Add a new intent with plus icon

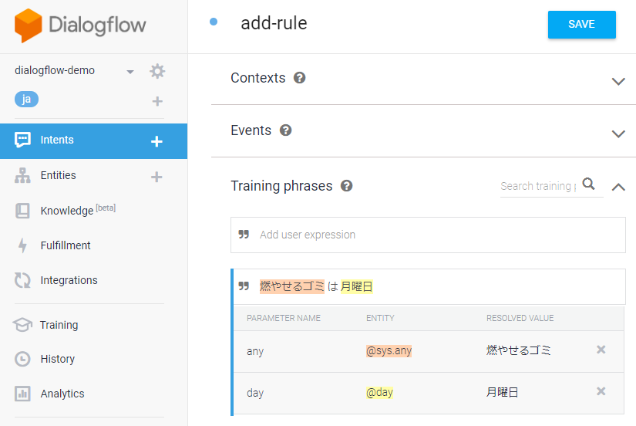point(156,141)
